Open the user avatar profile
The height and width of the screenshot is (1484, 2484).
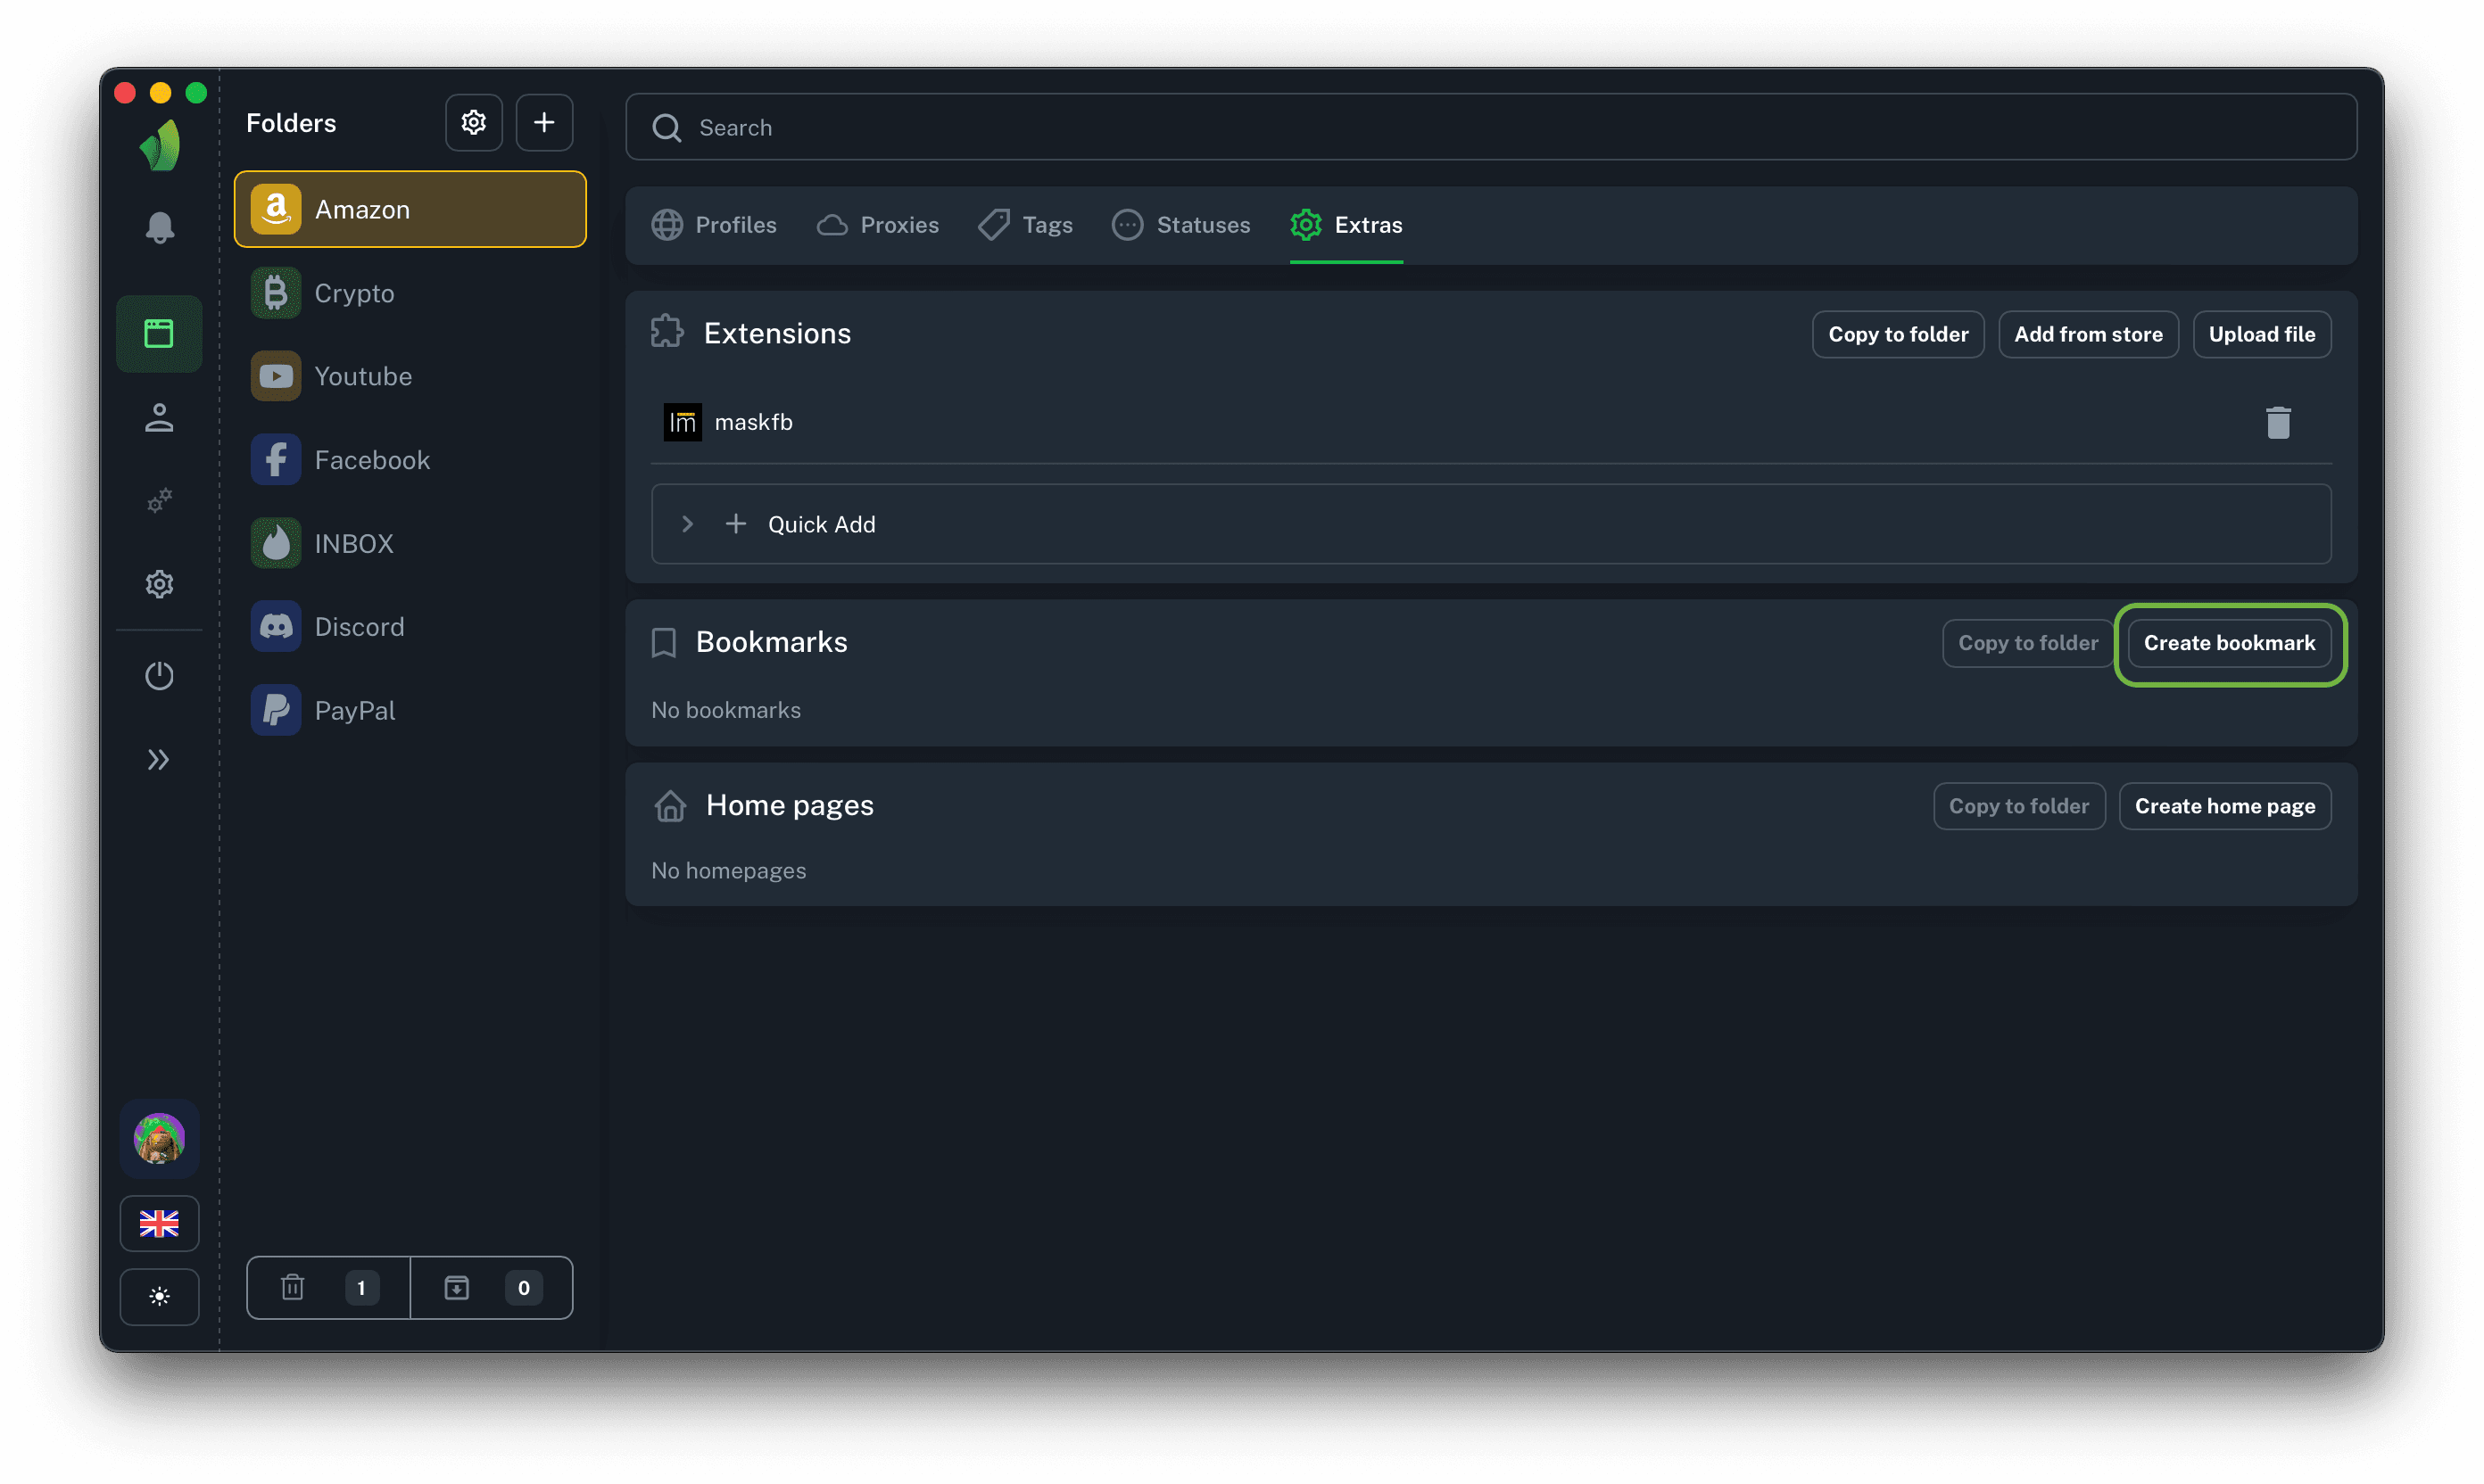pyautogui.click(x=159, y=1138)
